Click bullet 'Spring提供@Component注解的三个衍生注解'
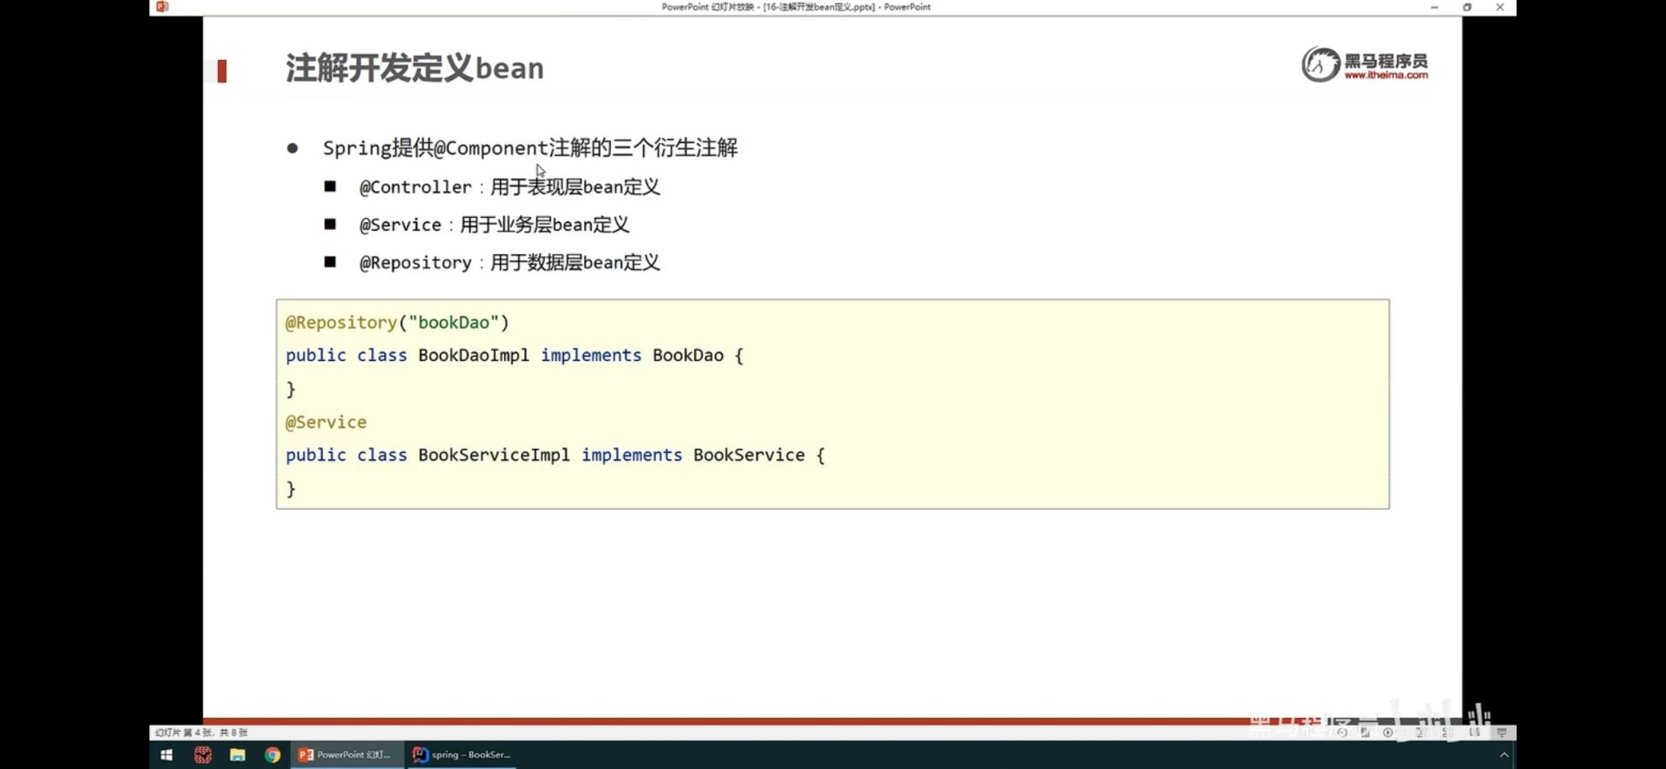1666x769 pixels. coord(530,148)
